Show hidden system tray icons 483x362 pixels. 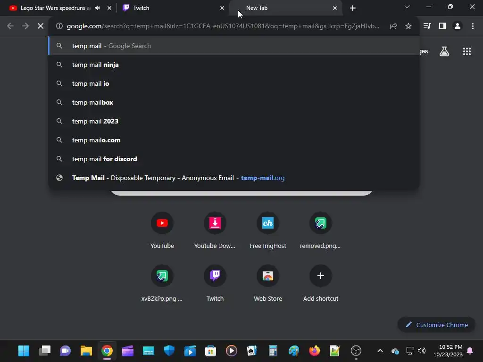[x=380, y=351]
